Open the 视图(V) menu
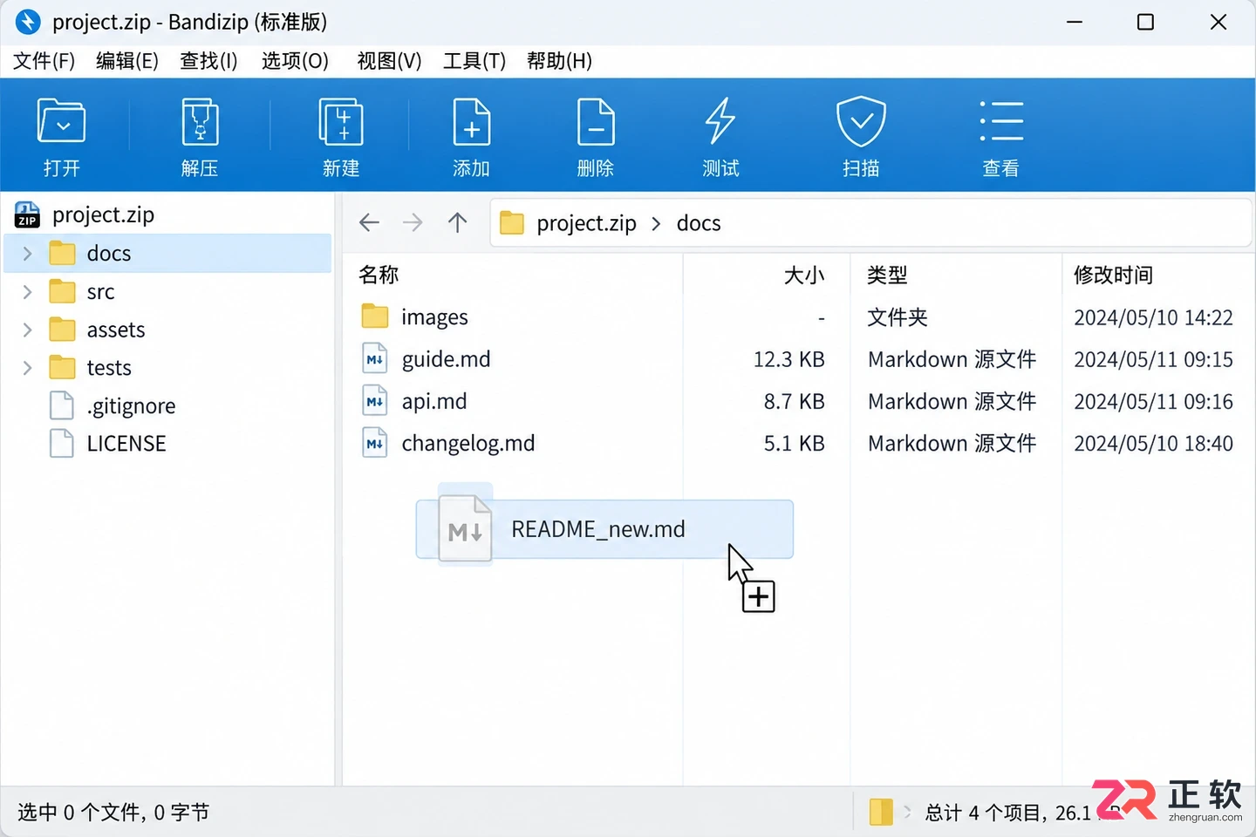Screen dimensions: 1256x837 point(389,61)
